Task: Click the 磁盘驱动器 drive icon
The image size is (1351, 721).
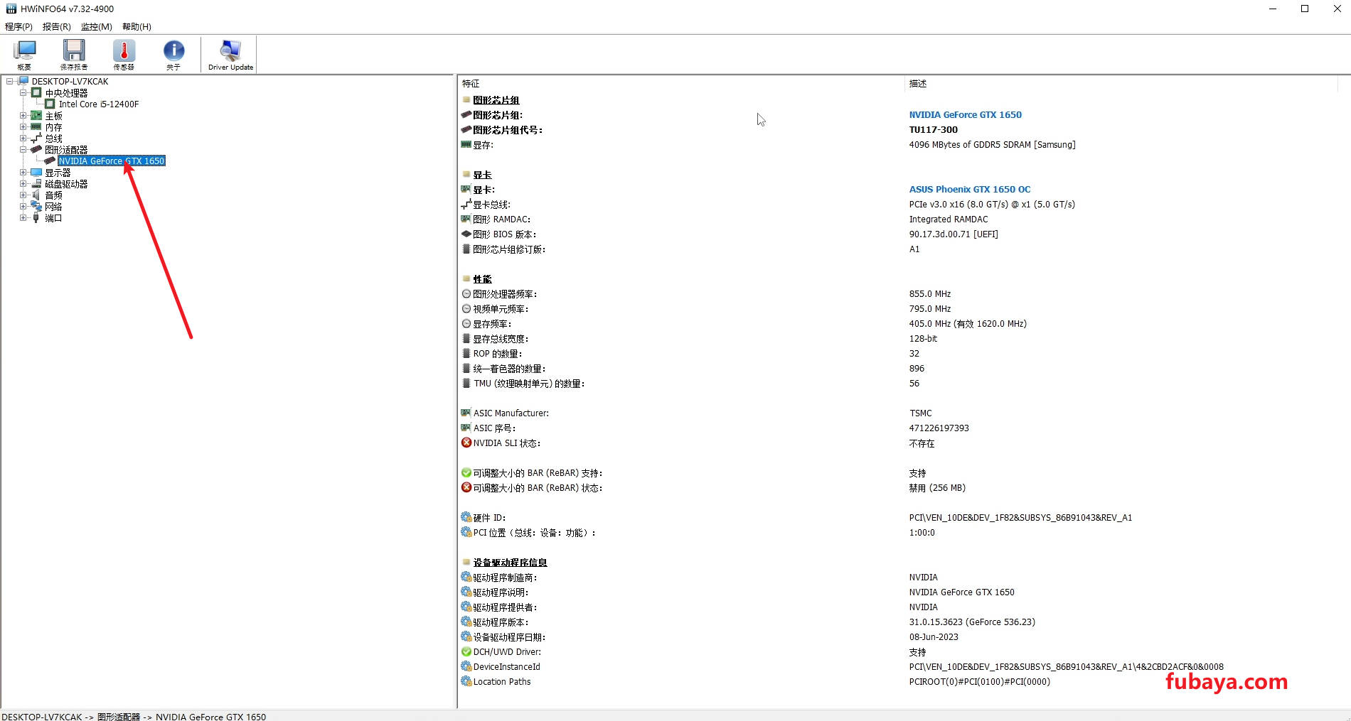Action: pyautogui.click(x=36, y=183)
